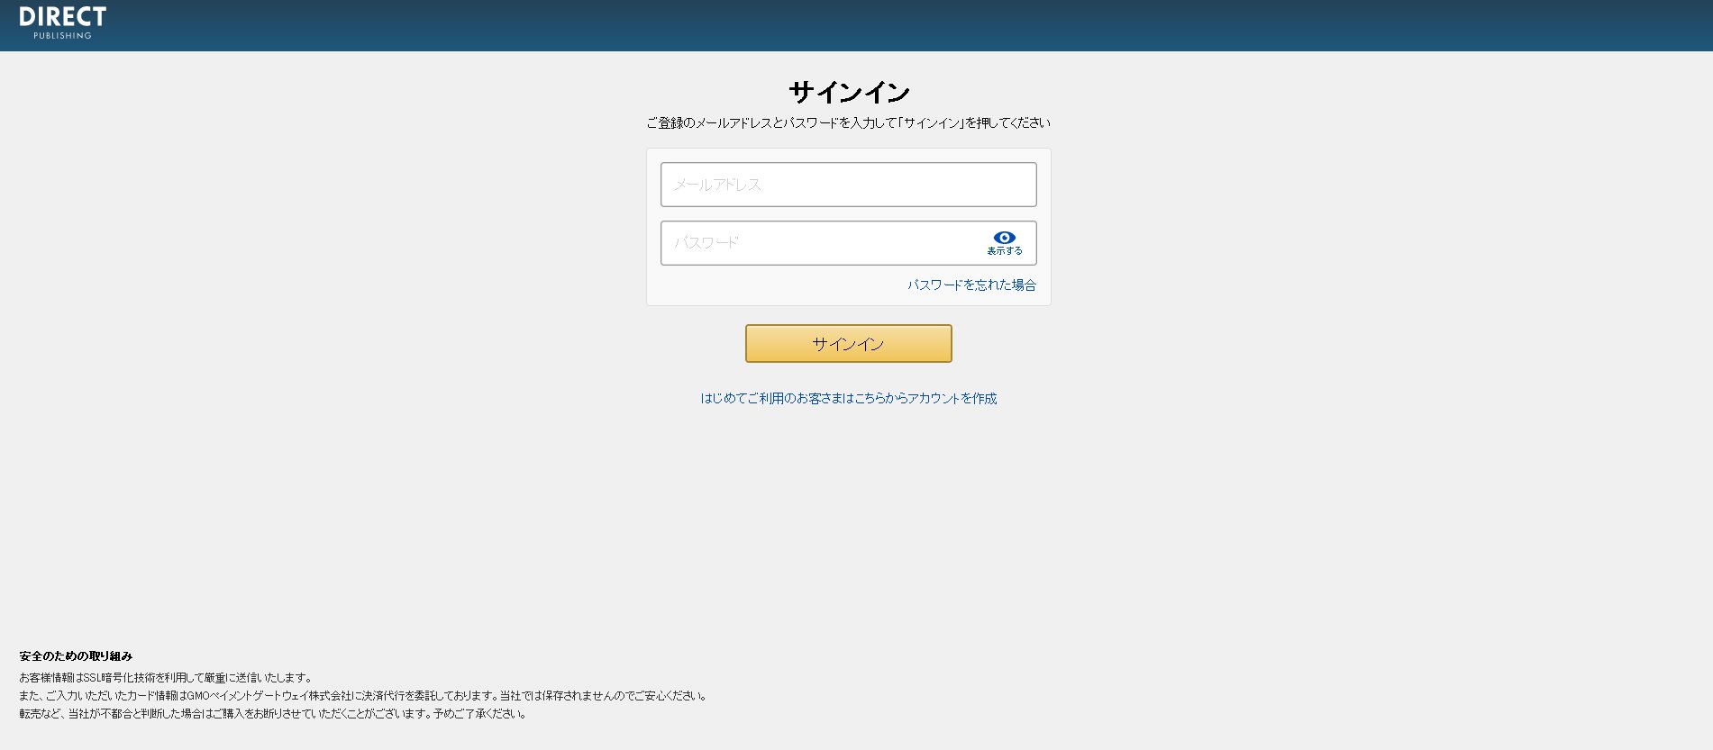This screenshot has width=1713, height=750.
Task: Focus the メールアドレス input field
Action: tap(848, 185)
